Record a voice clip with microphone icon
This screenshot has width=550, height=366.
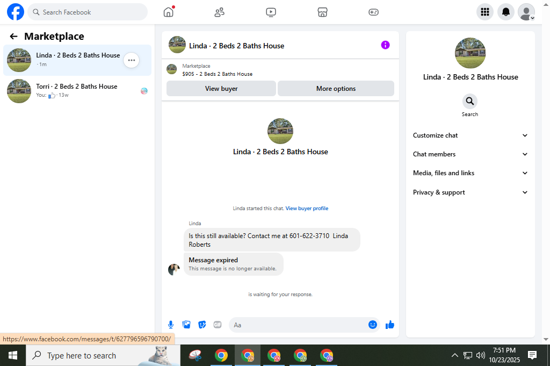pos(170,325)
